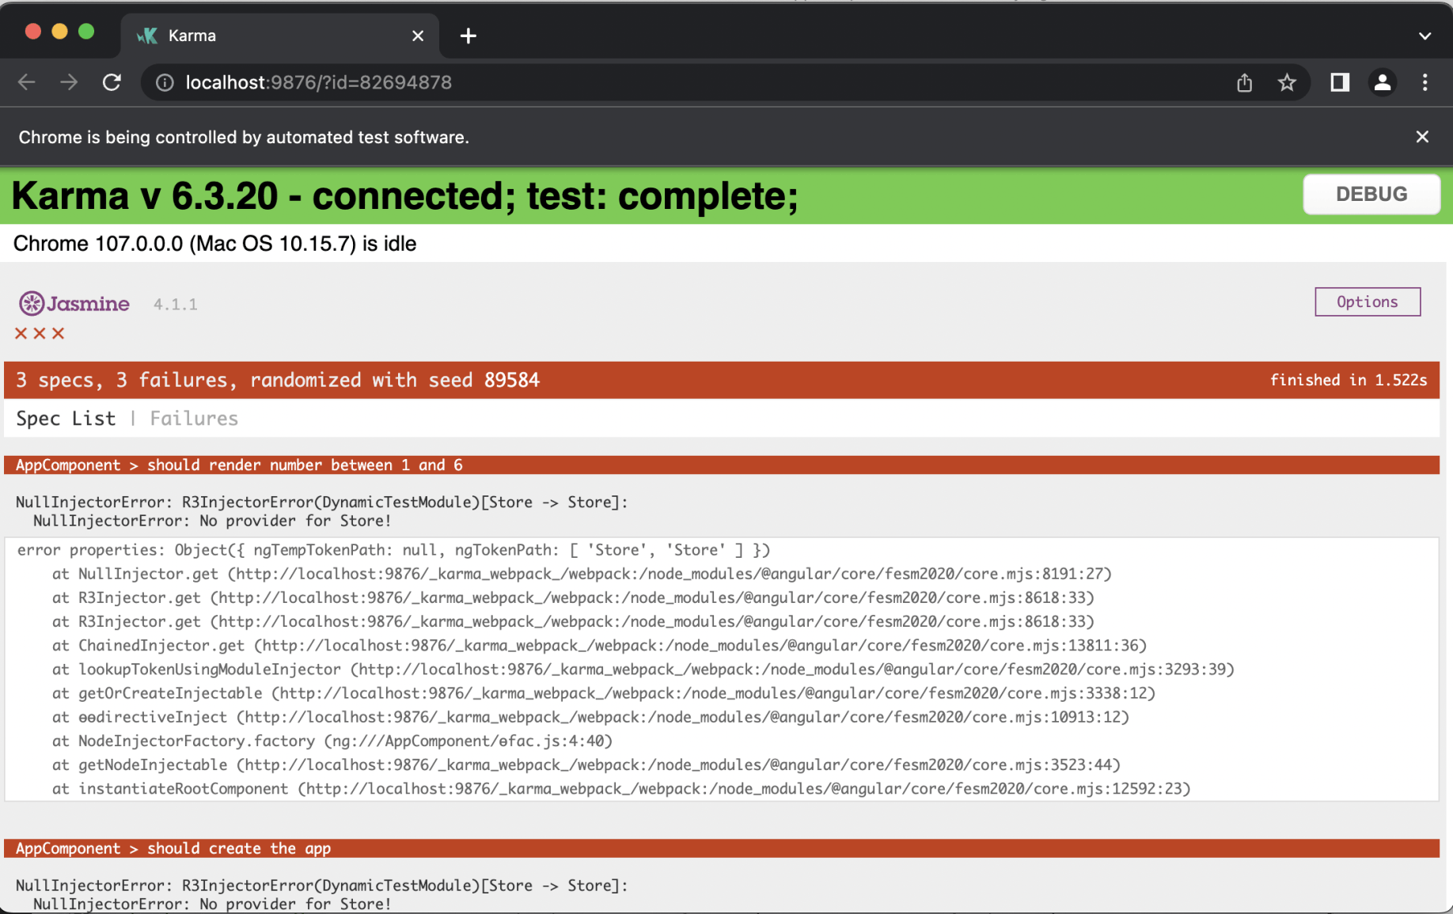Open 'should render number between 1 and 6' spec
This screenshot has height=914, width=1453.
pos(305,465)
